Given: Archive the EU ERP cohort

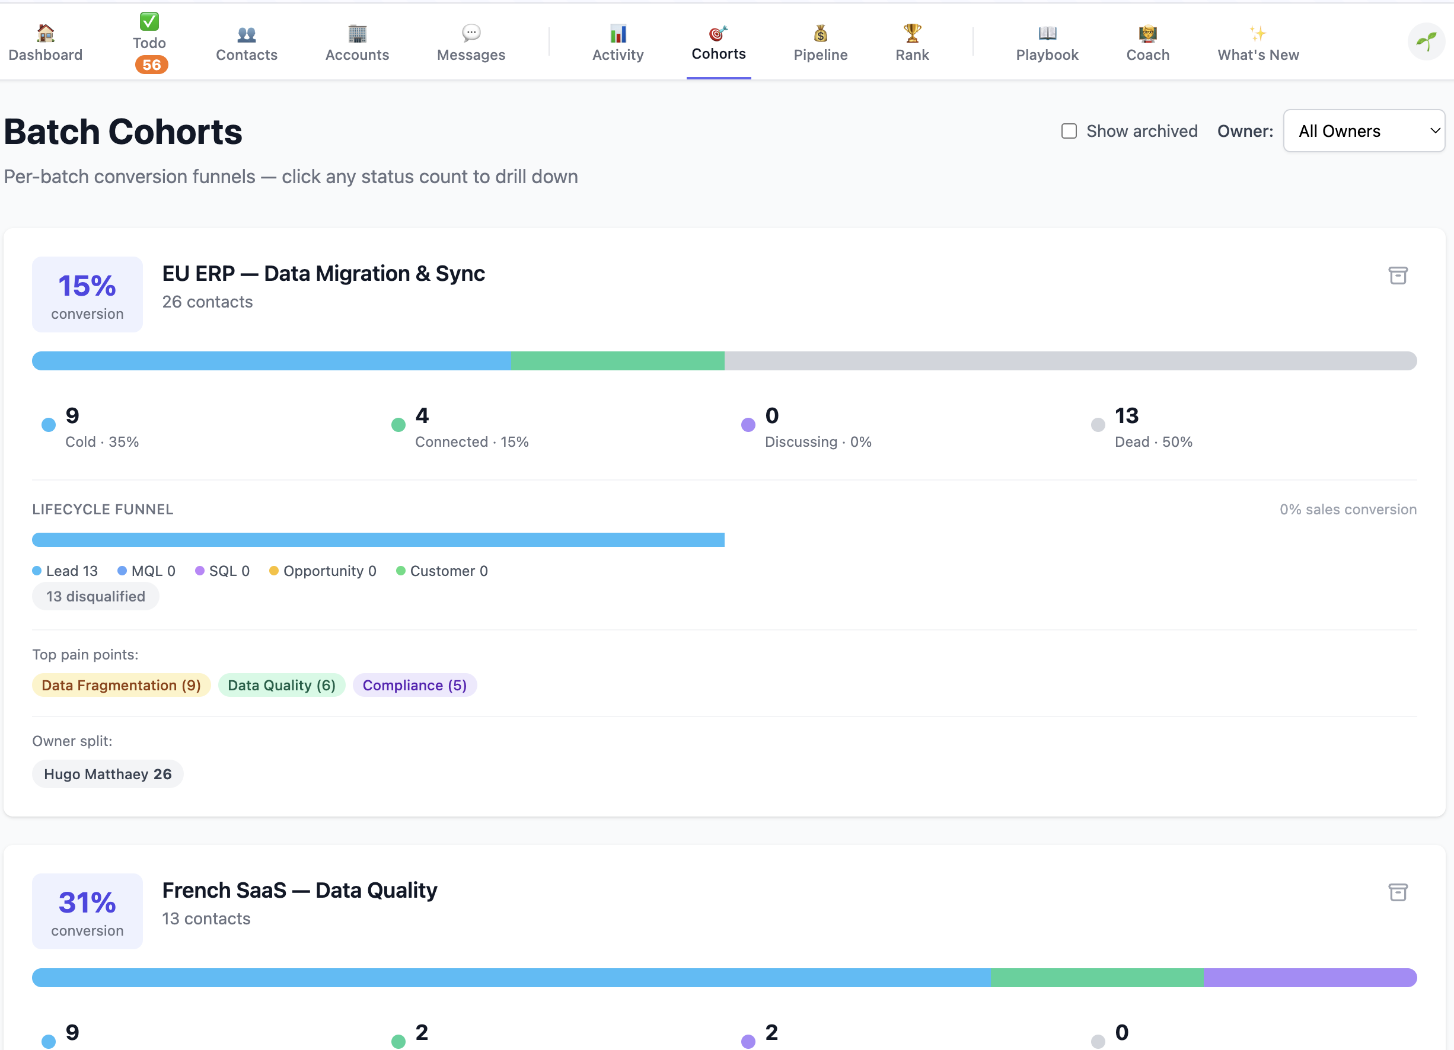Looking at the screenshot, I should tap(1398, 275).
